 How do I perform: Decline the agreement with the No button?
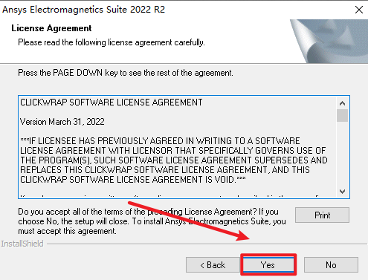(331, 265)
